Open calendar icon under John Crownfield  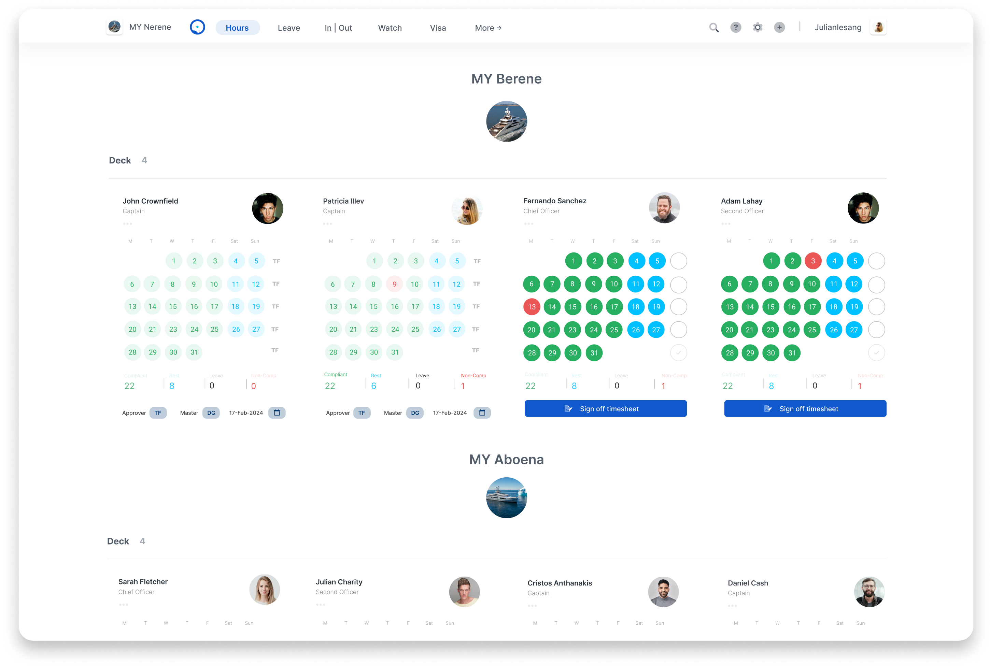coord(277,412)
